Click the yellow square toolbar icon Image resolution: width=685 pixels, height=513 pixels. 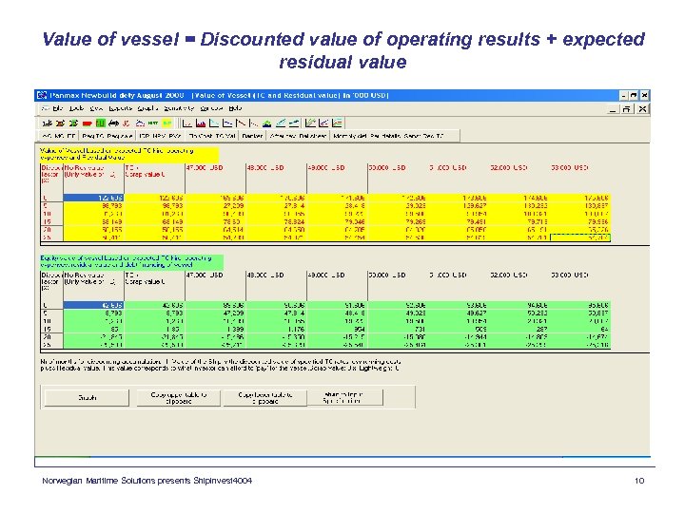(166, 123)
